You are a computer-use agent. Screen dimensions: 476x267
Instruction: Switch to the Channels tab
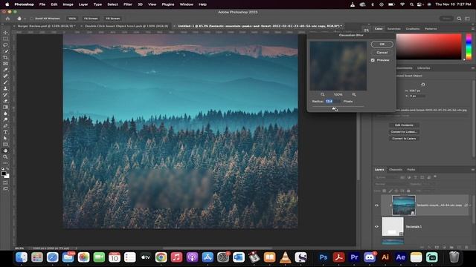click(396, 170)
